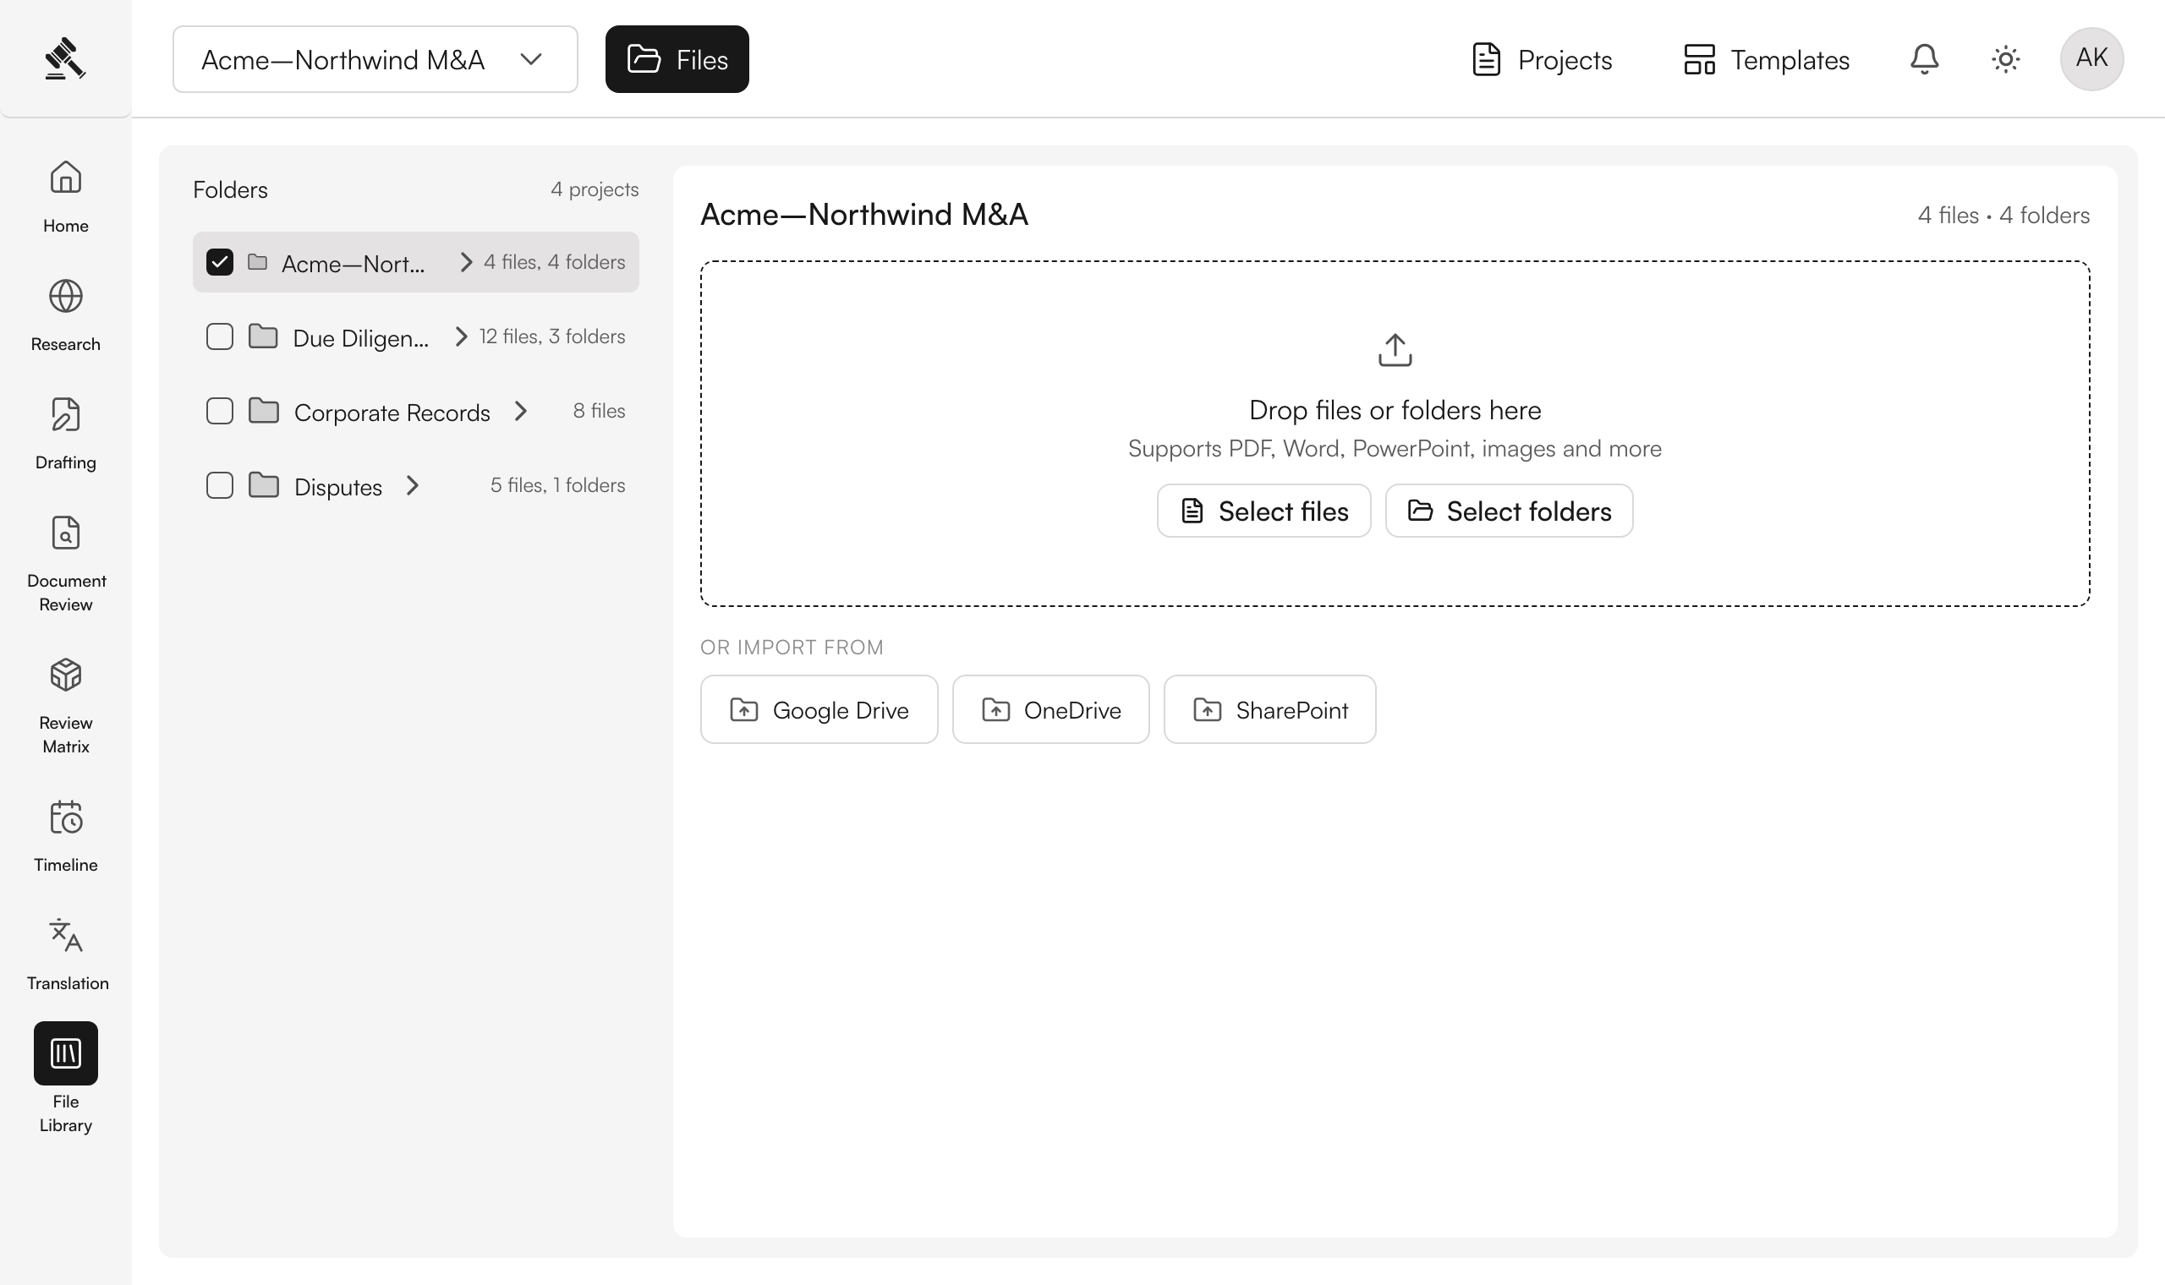This screenshot has height=1285, width=2165.
Task: Click the '4 projects' count text
Action: click(595, 189)
